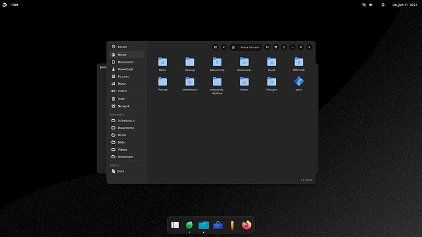Open Recent in the sidebar
Image resolution: width=422 pixels, height=237 pixels.
(x=127, y=47)
